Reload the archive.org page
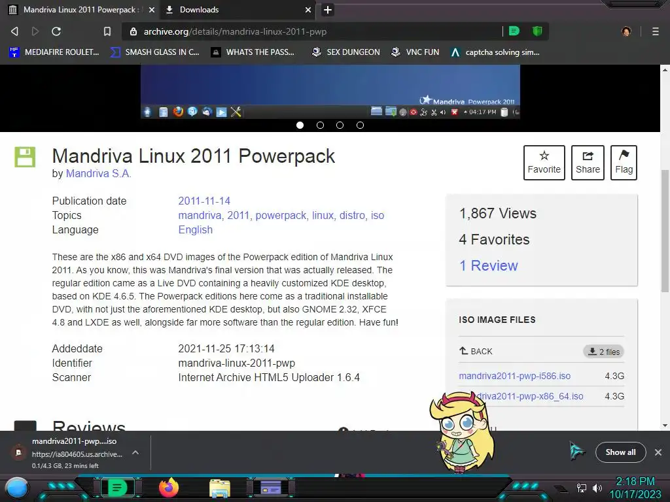This screenshot has height=502, width=670. coord(56,31)
